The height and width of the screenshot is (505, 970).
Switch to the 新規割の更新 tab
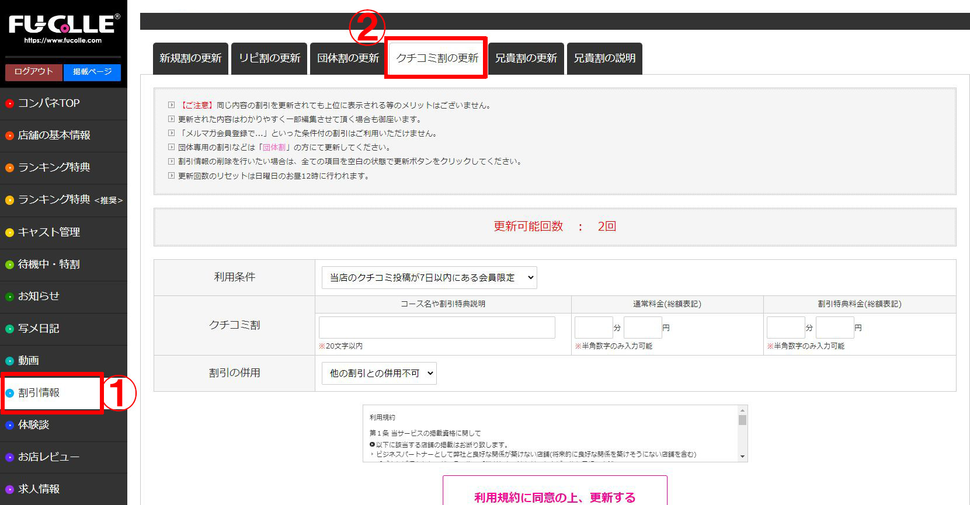coord(190,58)
